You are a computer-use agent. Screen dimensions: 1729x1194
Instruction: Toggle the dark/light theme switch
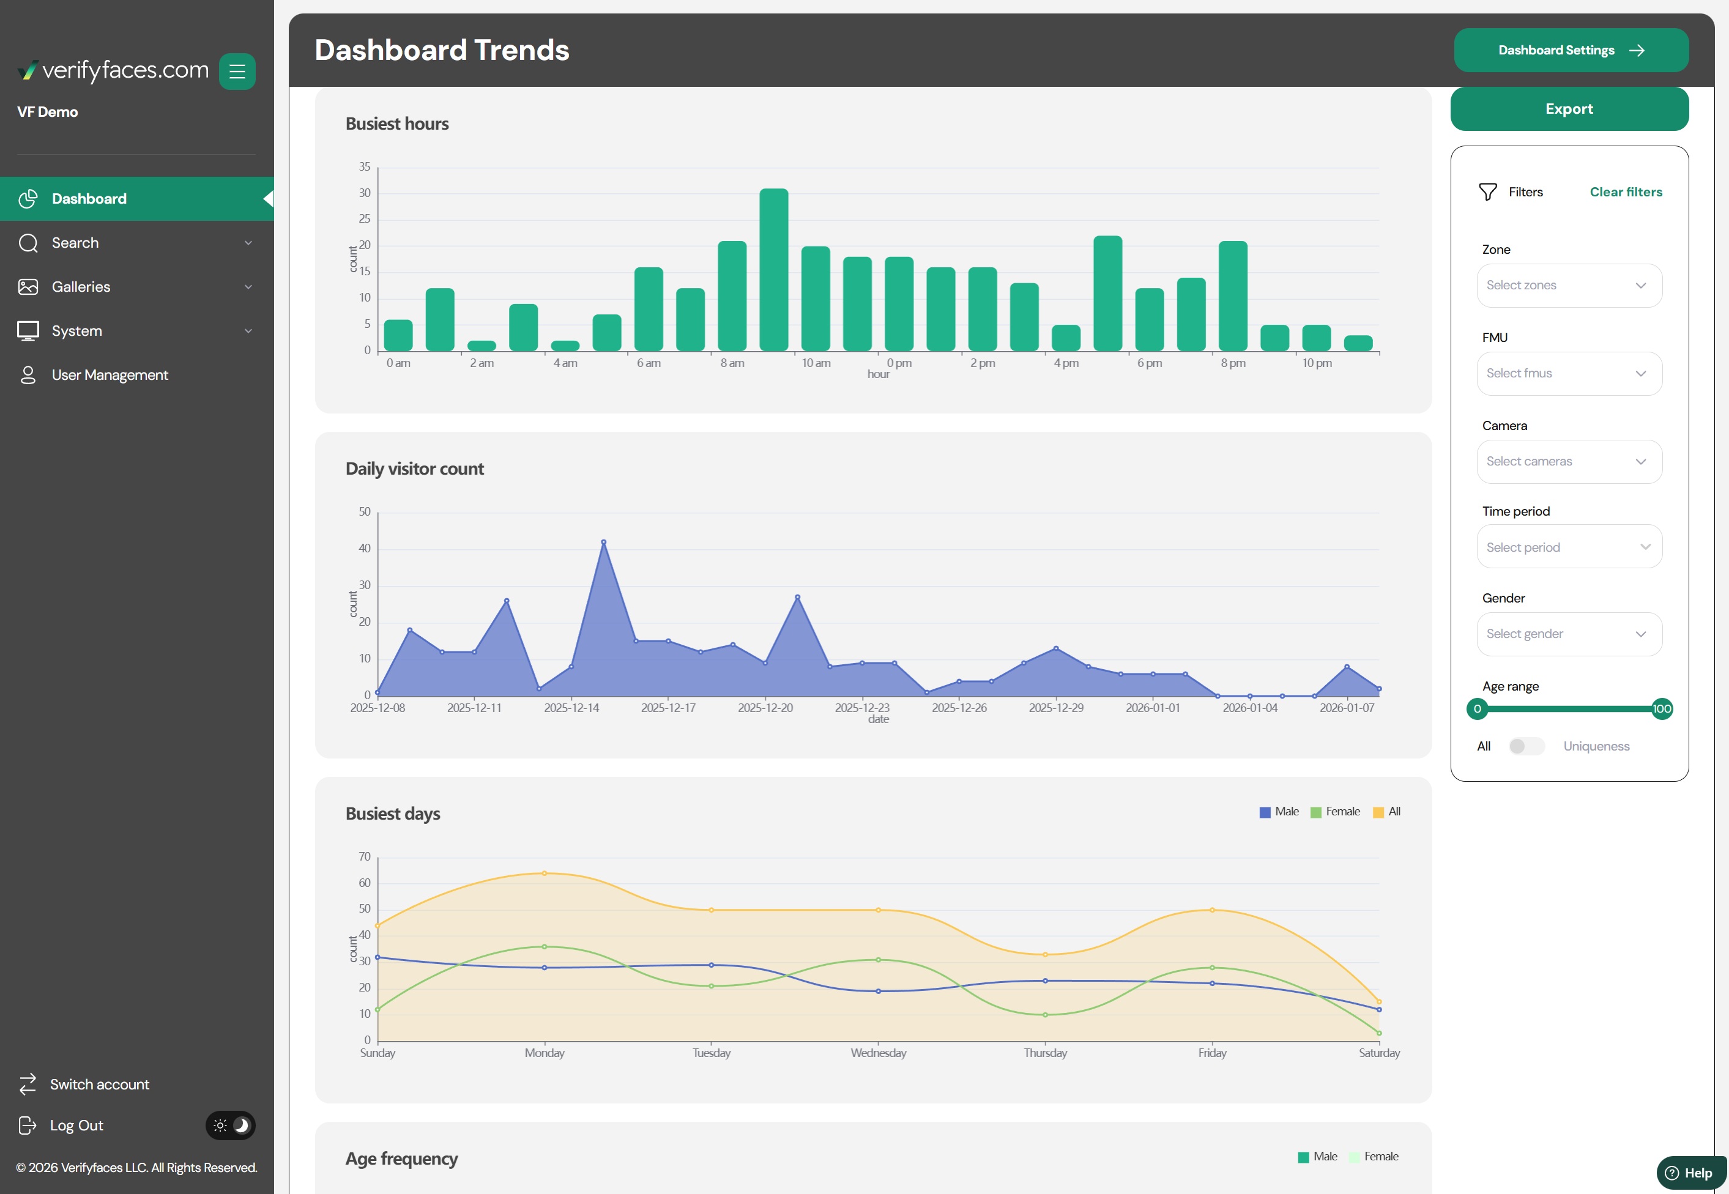click(231, 1126)
